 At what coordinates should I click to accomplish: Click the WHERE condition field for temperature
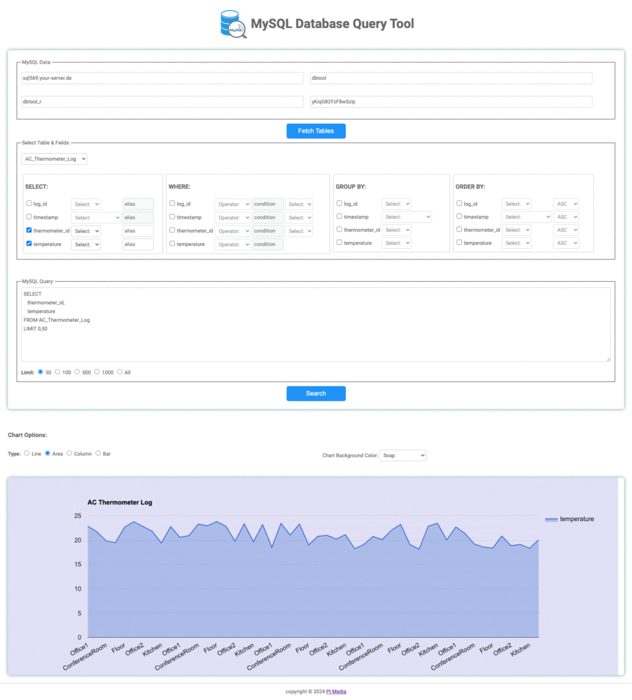pos(268,244)
